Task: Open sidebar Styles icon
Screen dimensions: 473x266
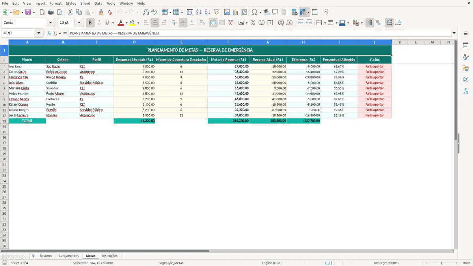Action: point(466,57)
